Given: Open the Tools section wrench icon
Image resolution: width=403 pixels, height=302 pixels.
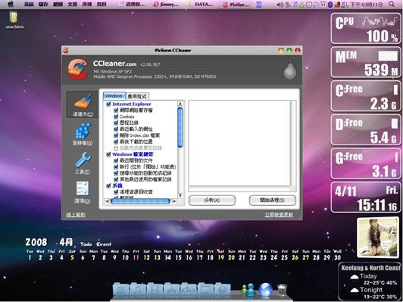Looking at the screenshot, I should tap(83, 163).
